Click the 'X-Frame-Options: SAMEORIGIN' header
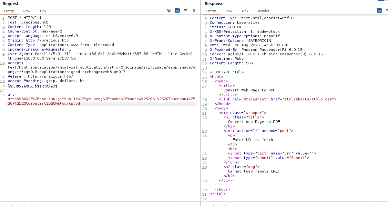 (240, 41)
